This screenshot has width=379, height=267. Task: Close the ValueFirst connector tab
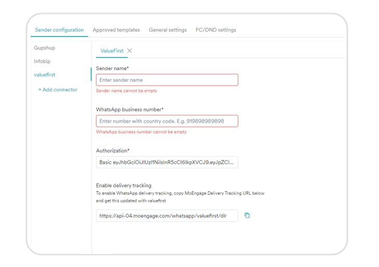[130, 51]
